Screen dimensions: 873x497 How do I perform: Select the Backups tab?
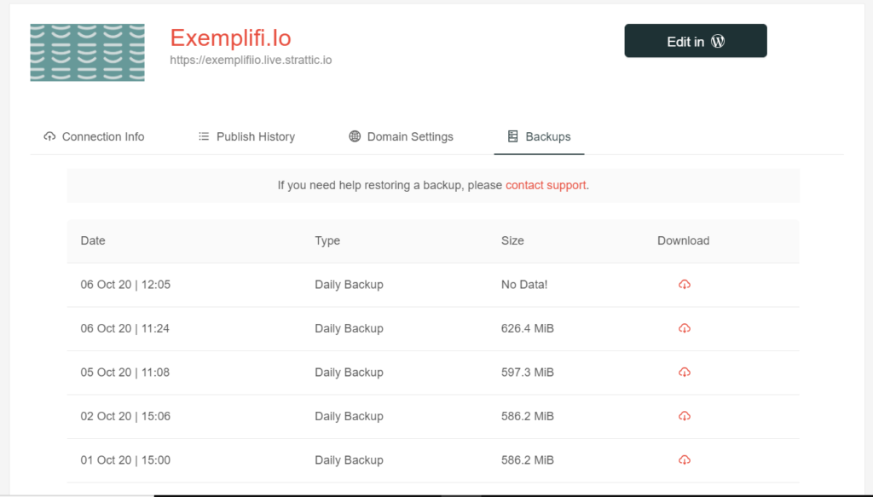coord(539,136)
